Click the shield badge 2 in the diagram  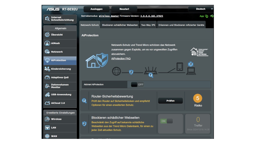point(131,72)
